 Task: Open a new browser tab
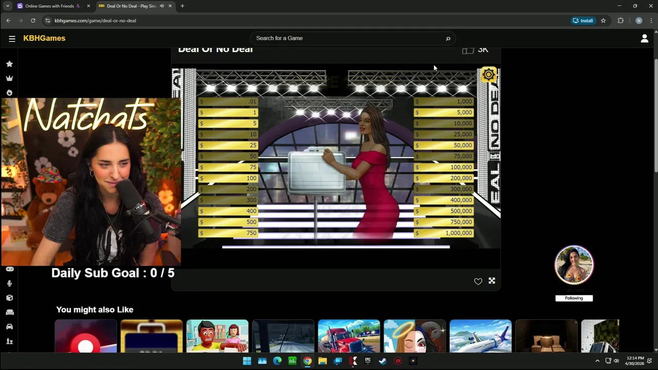point(182,6)
